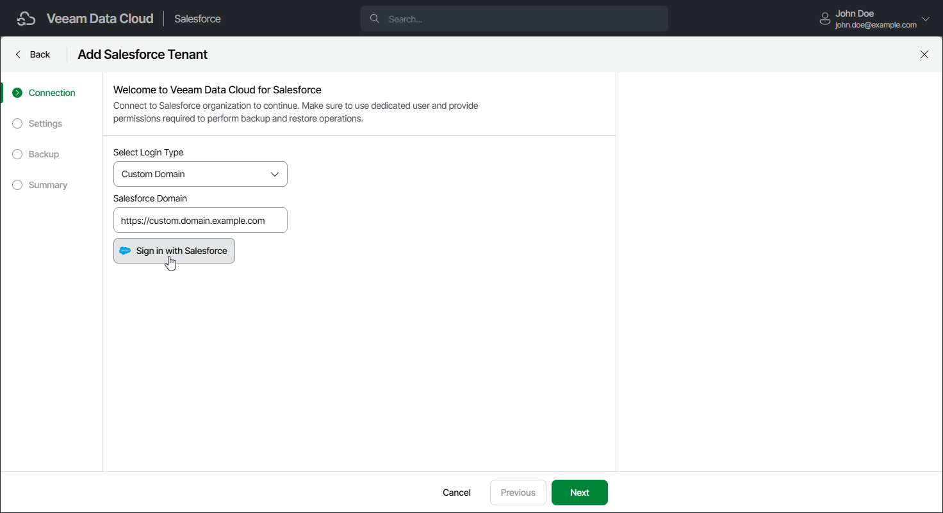Image resolution: width=943 pixels, height=513 pixels.
Task: Click the John Doe user name
Action: [855, 13]
